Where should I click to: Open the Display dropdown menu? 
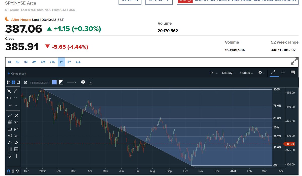pos(229,73)
